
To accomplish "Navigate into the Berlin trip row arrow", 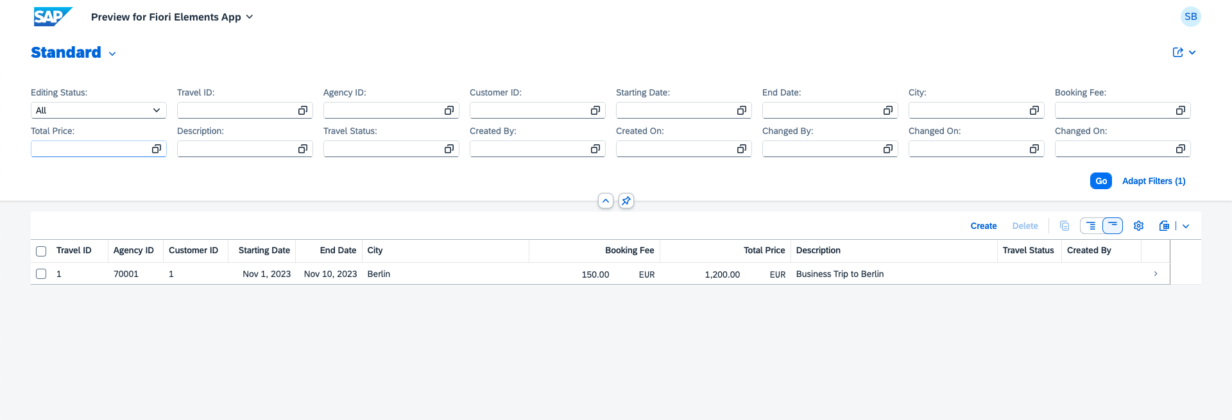I will coord(1156,274).
